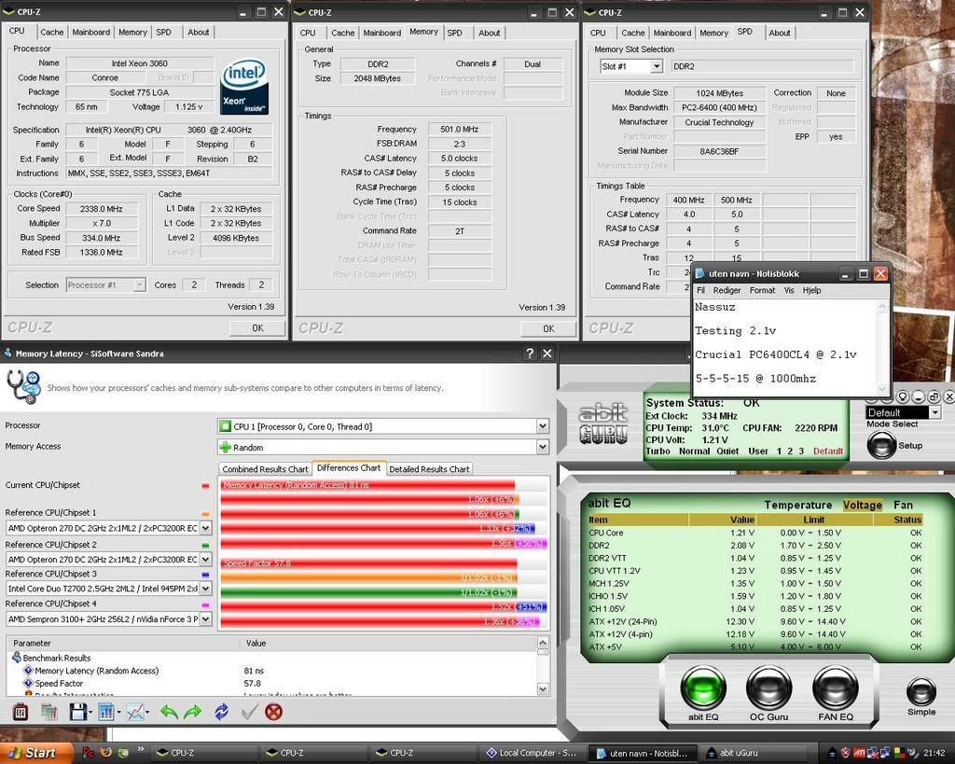This screenshot has width=955, height=764.
Task: Open the Processor dropdown in Sandra
Action: 542,426
